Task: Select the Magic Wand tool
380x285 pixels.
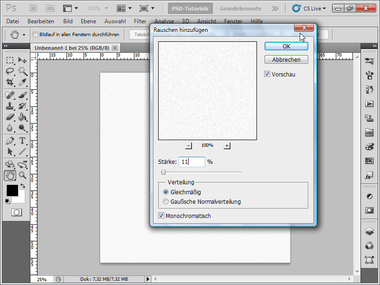Action: point(22,71)
